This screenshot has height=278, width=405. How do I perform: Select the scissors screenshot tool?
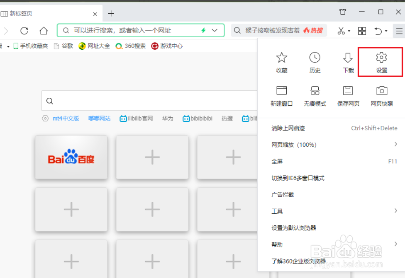tap(341, 31)
